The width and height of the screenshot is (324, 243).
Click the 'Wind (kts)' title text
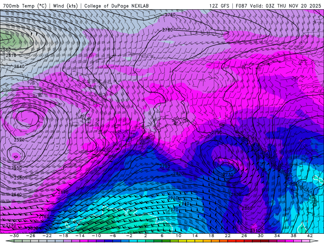pos(65,6)
